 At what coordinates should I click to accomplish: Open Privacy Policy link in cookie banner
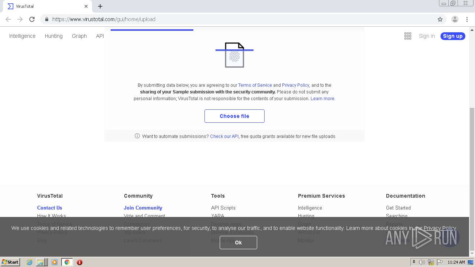click(440, 228)
